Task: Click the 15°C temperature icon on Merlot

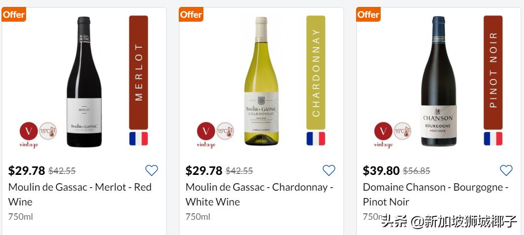Action: [x=48, y=131]
